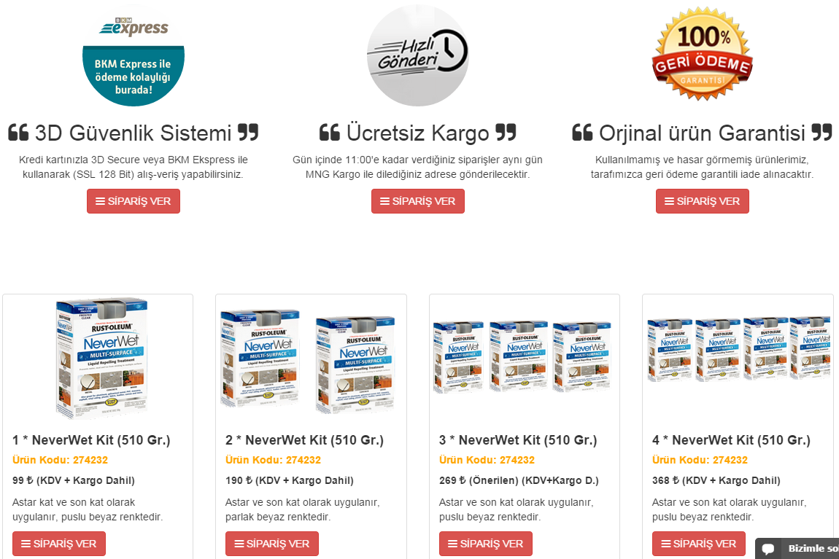This screenshot has width=839, height=559.
Task: Click the BKM Express logo badge
Action: pyautogui.click(x=134, y=55)
